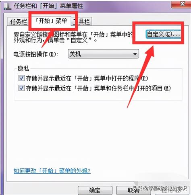Screen dimensions: 191x195
Task: Open the 工具栏 tab
Action: pyautogui.click(x=82, y=21)
